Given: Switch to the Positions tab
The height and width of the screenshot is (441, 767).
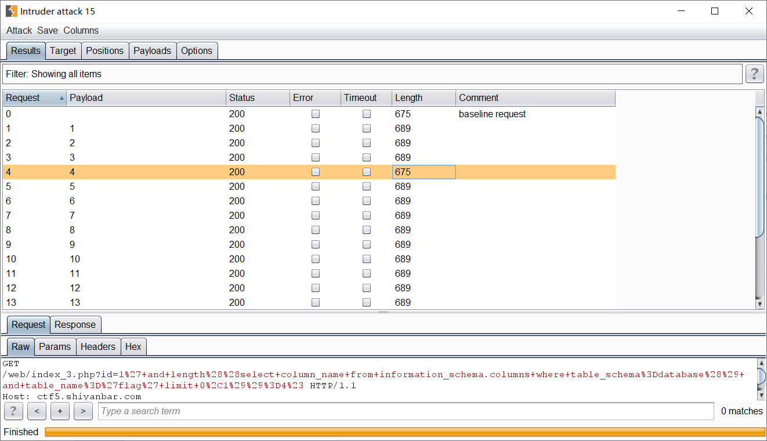Looking at the screenshot, I should click(x=105, y=50).
